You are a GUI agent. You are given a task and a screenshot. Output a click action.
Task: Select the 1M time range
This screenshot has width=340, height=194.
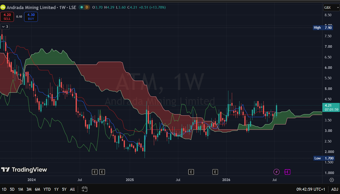20,189
